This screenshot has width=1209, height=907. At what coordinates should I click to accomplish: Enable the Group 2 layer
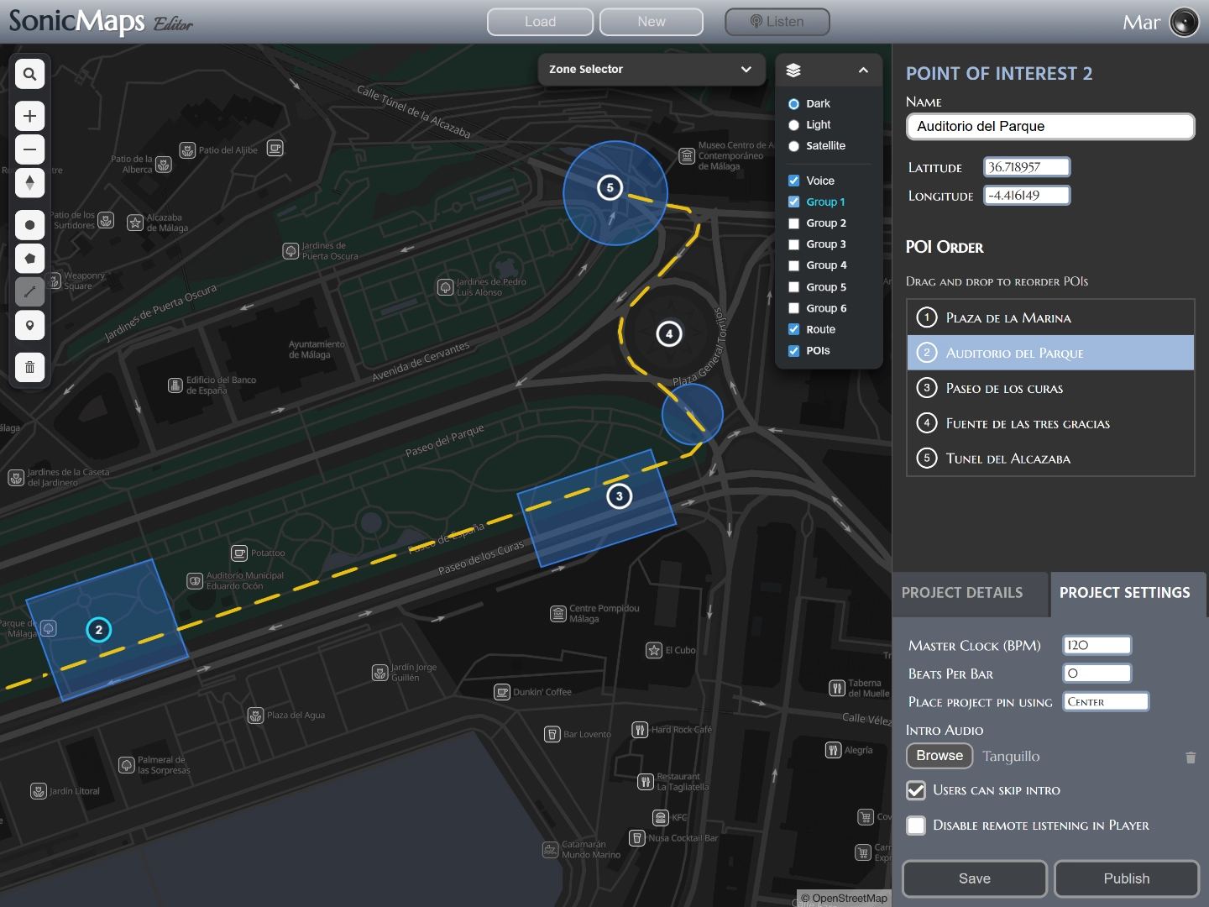[793, 223]
